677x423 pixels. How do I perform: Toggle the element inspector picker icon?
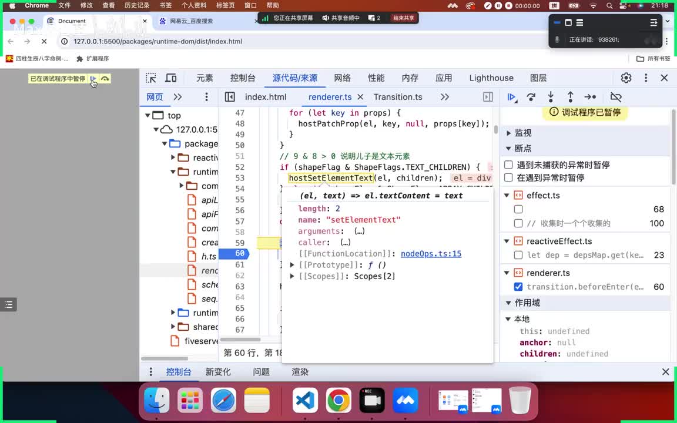click(151, 78)
